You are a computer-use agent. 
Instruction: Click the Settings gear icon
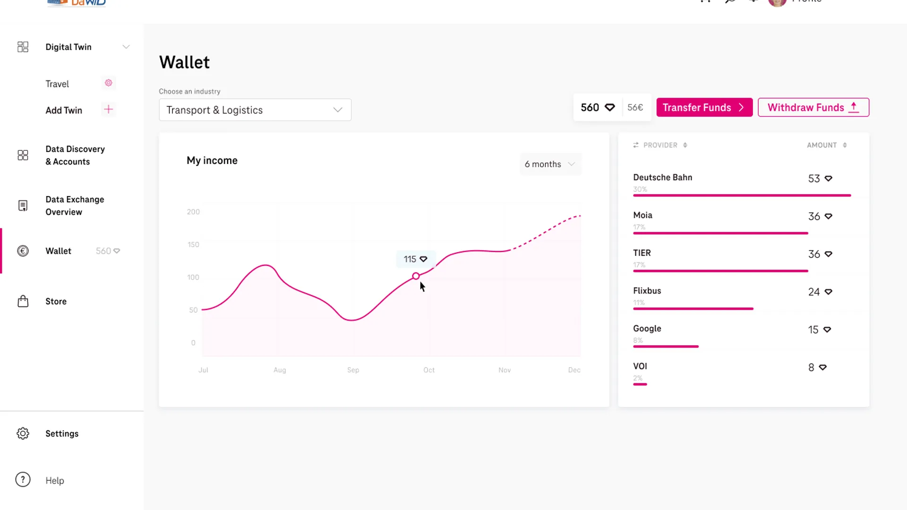coord(23,433)
